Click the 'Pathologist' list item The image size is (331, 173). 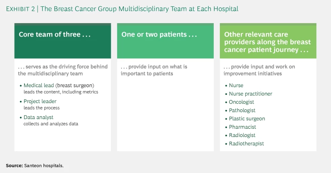(x=242, y=110)
